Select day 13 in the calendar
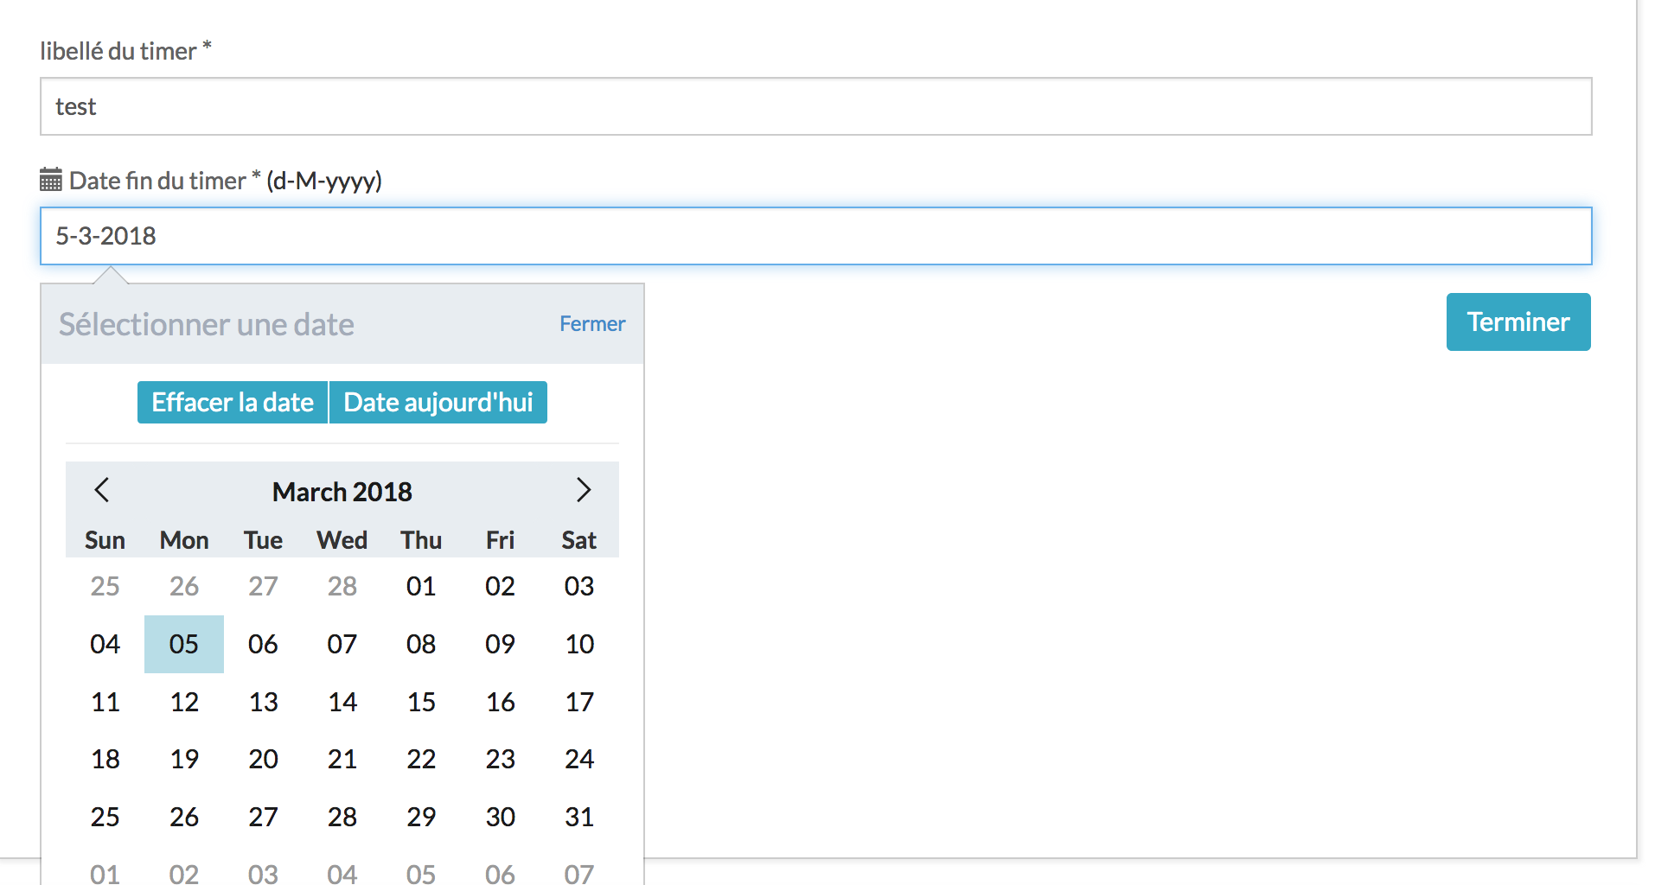Viewport: 1655px width, 885px height. click(263, 702)
